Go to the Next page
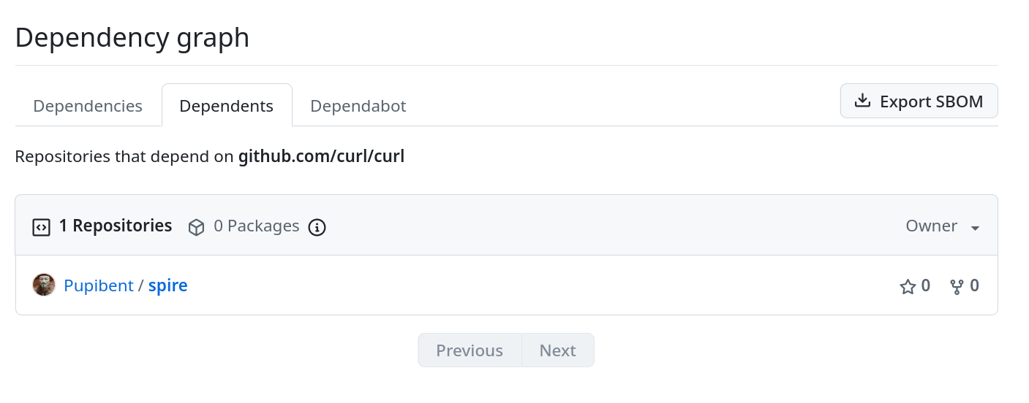The image size is (1029, 403). (x=557, y=350)
